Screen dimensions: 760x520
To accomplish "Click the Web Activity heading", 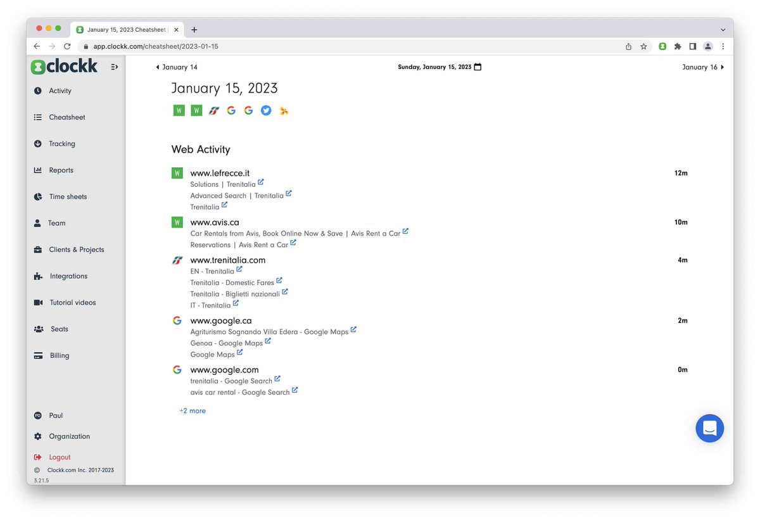I will 201,149.
